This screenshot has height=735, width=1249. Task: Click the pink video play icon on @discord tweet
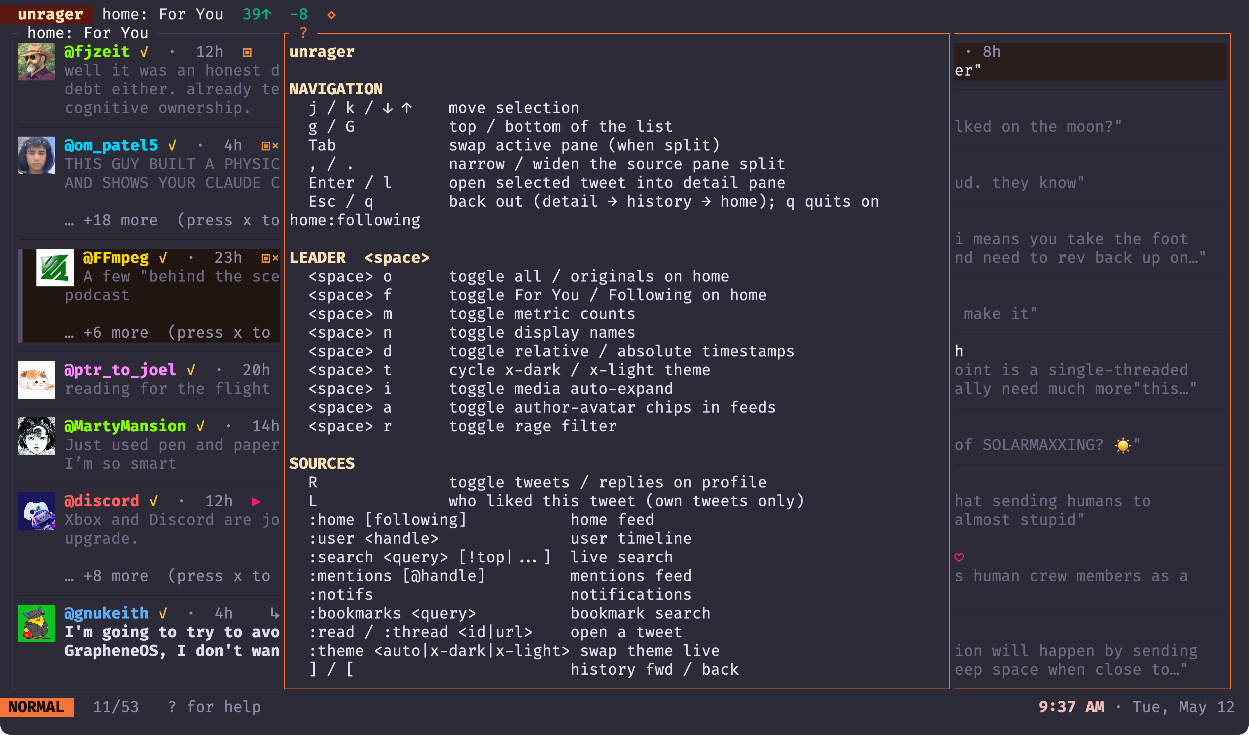[x=256, y=501]
